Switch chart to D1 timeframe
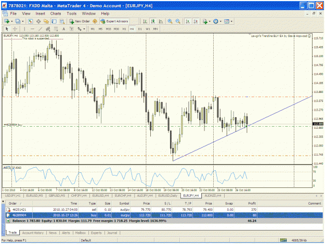325x244 pixels. [x=140, y=29]
